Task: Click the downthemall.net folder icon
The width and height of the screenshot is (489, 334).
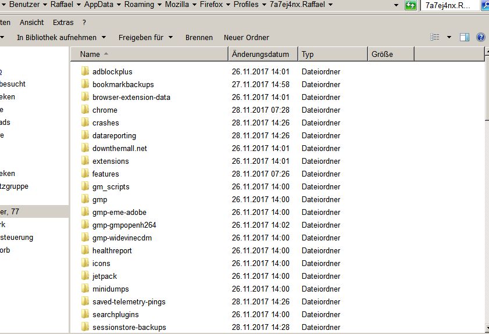Action: pos(85,148)
